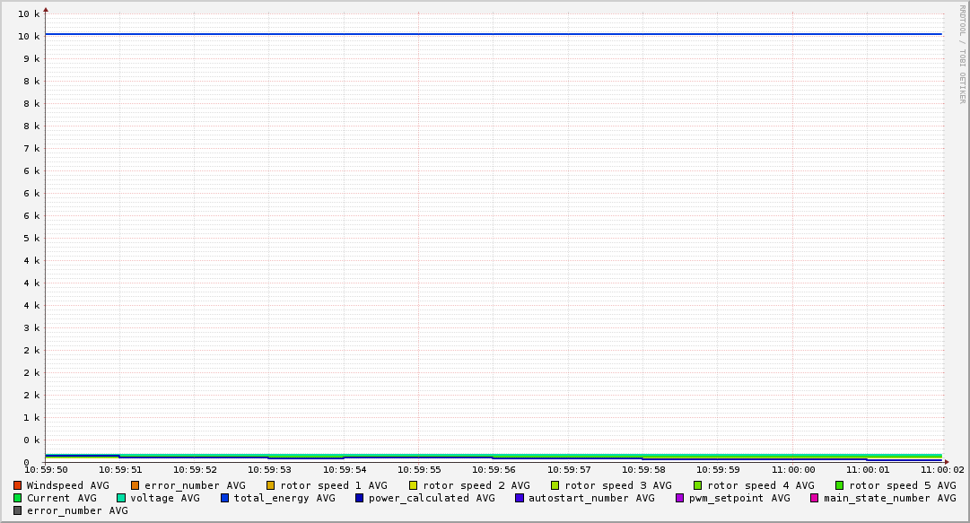Select the pink main_state_number AVG swatch
This screenshot has width=970, height=523.
(x=815, y=498)
